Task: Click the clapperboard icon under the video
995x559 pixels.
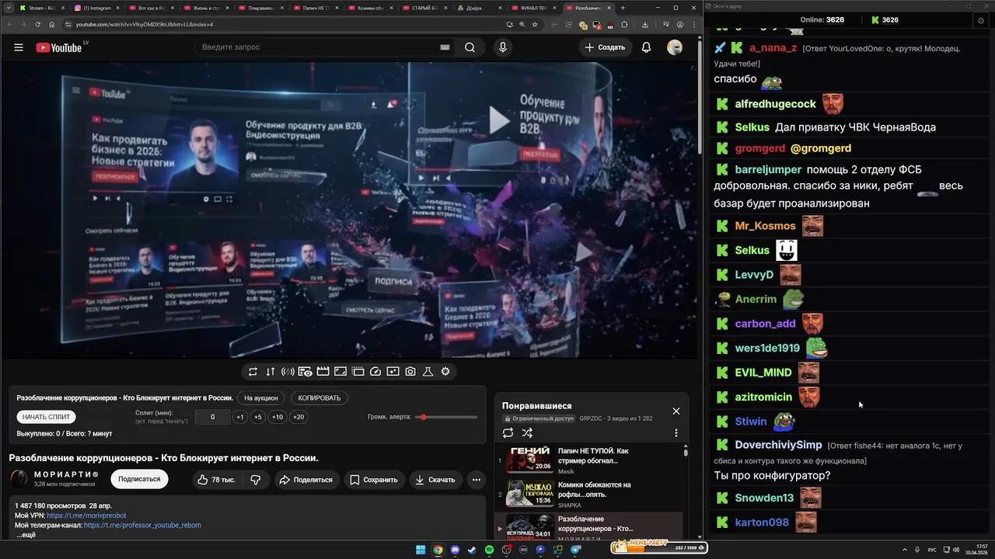Action: pyautogui.click(x=323, y=371)
